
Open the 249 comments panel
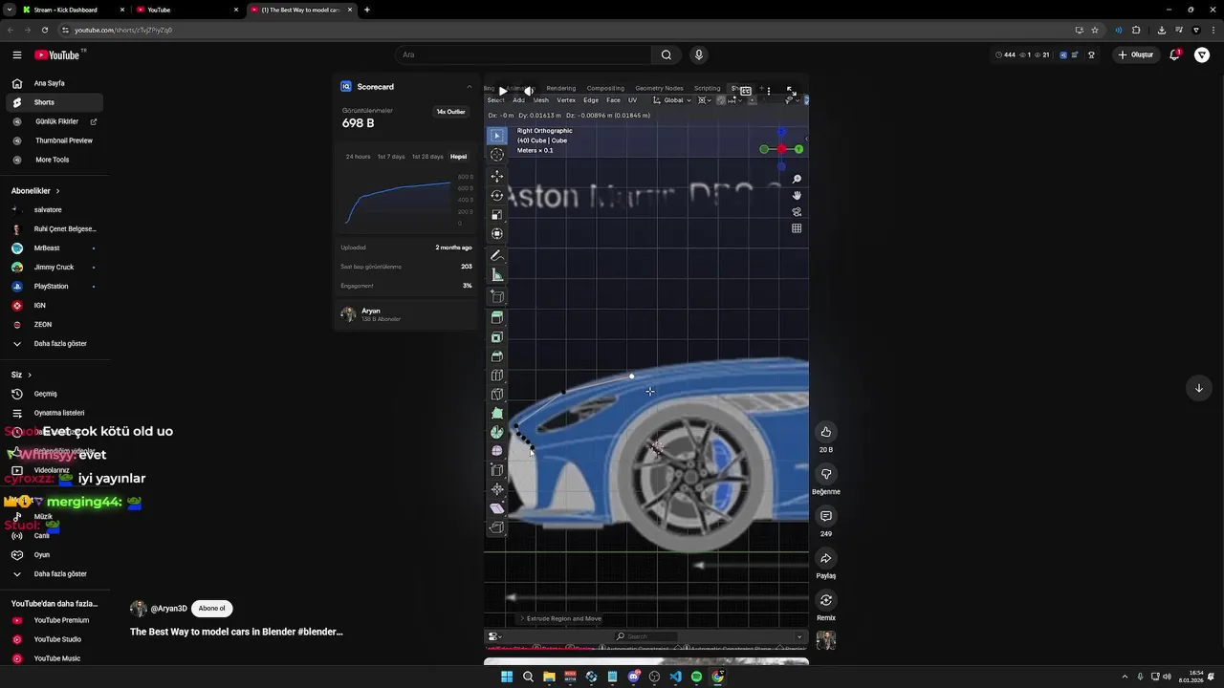coord(826,516)
